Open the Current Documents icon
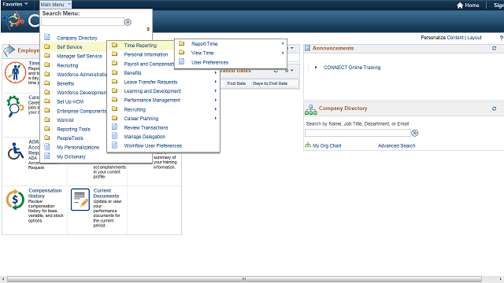Image resolution: width=504 pixels, height=283 pixels. tap(80, 200)
